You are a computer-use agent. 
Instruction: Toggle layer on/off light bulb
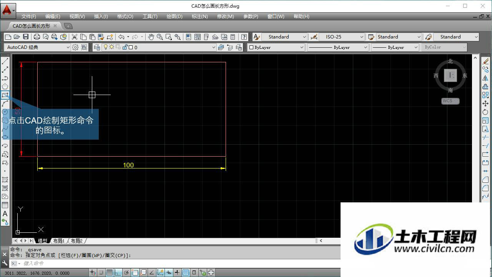coord(106,47)
